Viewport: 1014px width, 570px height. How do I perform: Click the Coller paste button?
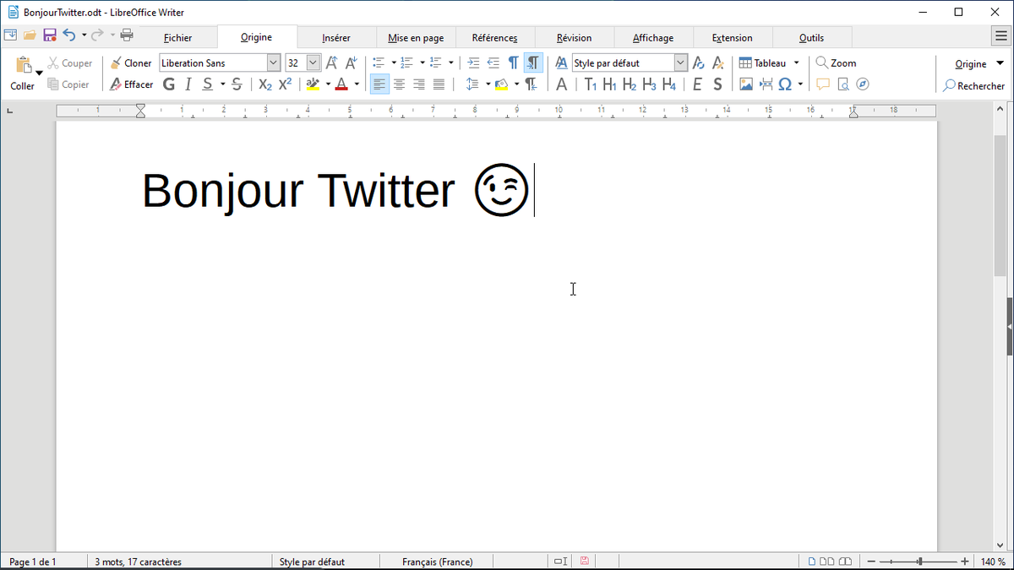coord(23,73)
